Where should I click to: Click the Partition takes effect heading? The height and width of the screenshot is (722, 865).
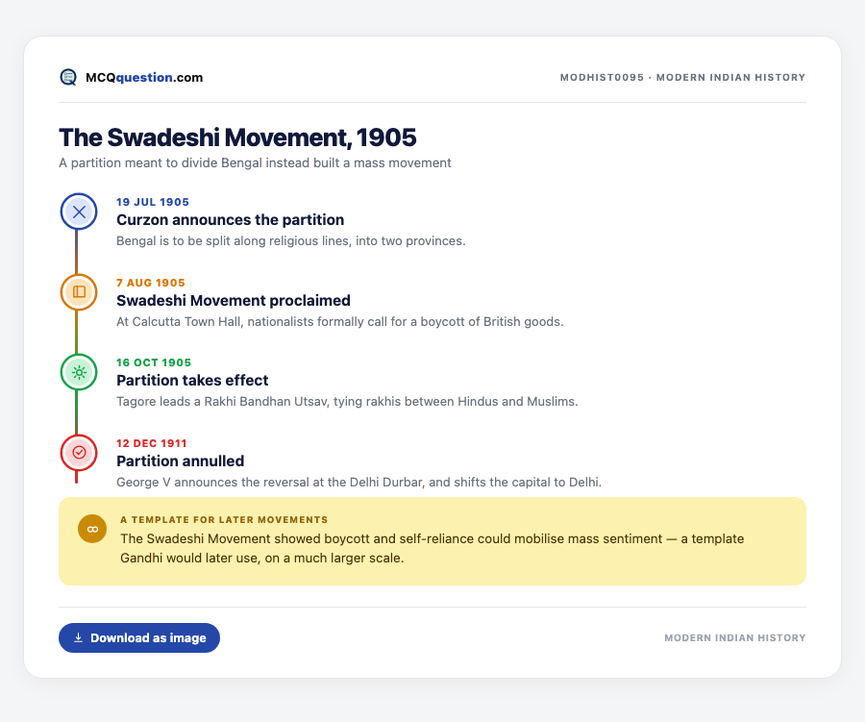coord(192,381)
